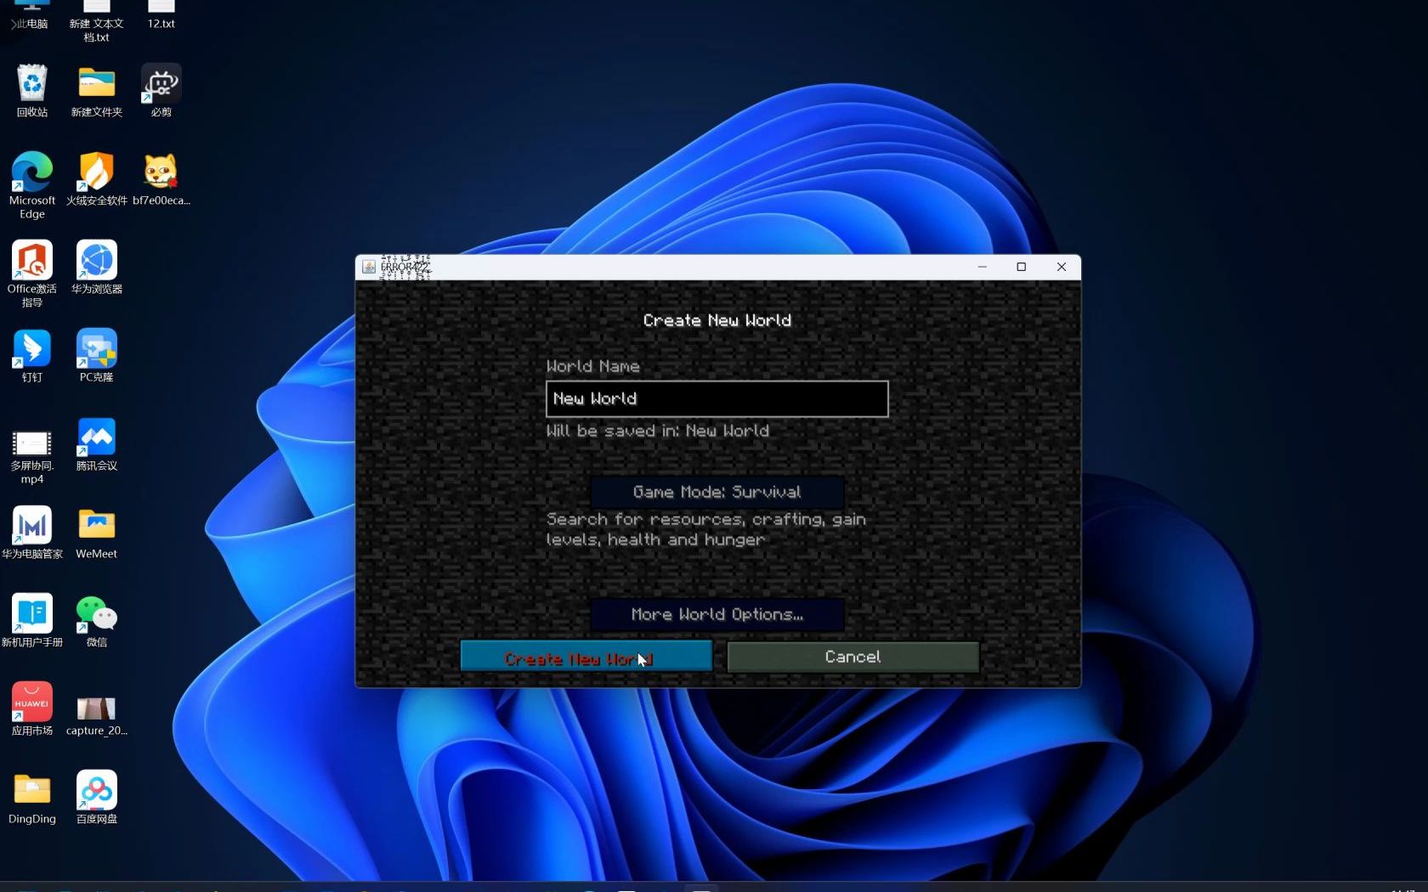Select the DingDing folder icon
Screen dimensions: 1428x892
(32, 797)
